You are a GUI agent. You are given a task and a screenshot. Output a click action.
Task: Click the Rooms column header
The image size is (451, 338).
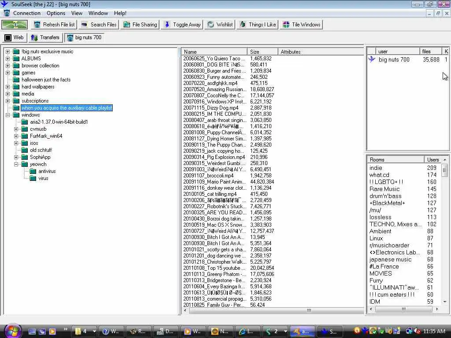coord(396,159)
